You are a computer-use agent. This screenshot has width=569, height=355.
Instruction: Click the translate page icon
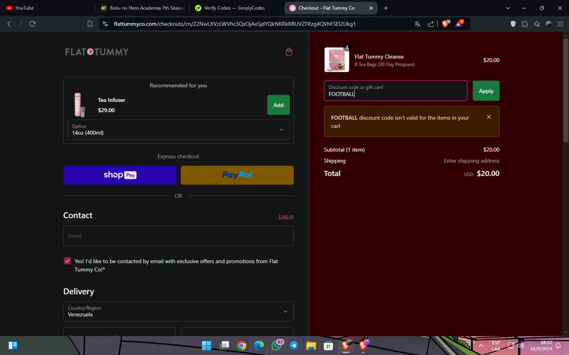pos(417,24)
